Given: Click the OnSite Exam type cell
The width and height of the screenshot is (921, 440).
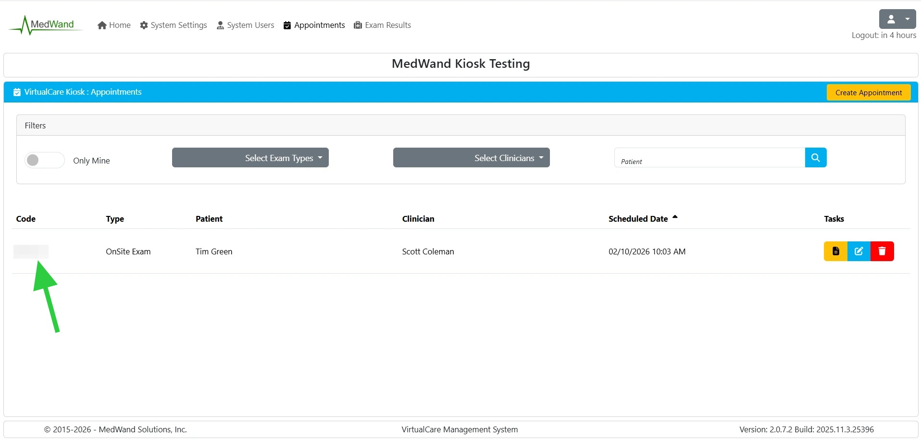Looking at the screenshot, I should 128,251.
